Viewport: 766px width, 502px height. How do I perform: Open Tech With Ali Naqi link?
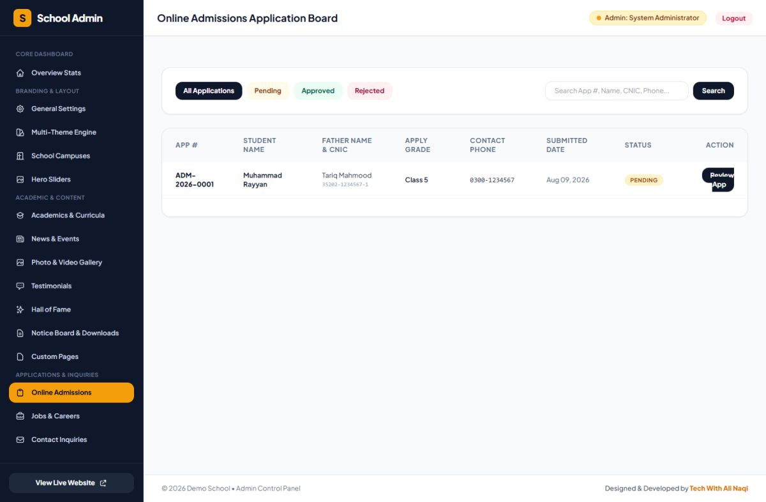[719, 489]
